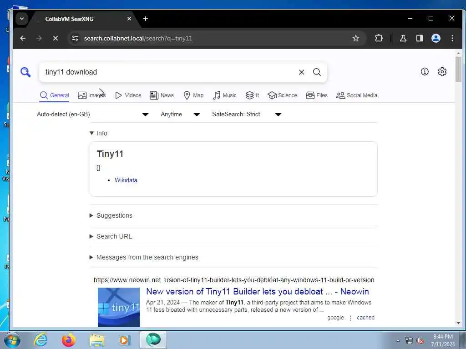The height and width of the screenshot is (349, 466).
Task: Click the tiny11 result thumbnail
Action: click(119, 307)
